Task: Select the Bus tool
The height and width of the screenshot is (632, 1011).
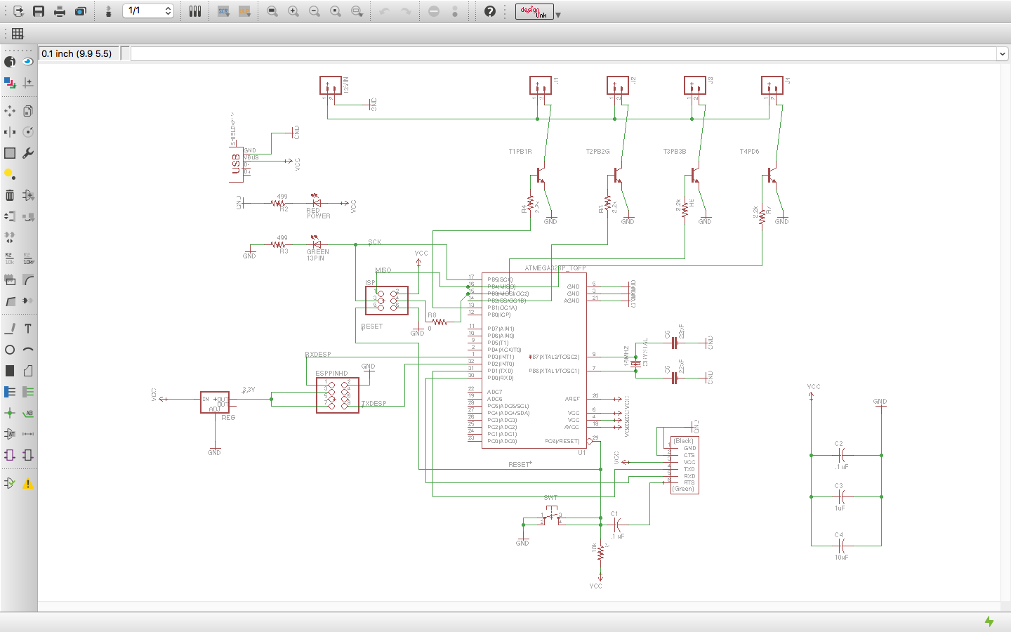Action: pos(10,392)
